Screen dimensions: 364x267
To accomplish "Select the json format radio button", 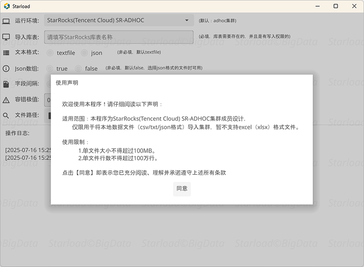I will pos(84,53).
